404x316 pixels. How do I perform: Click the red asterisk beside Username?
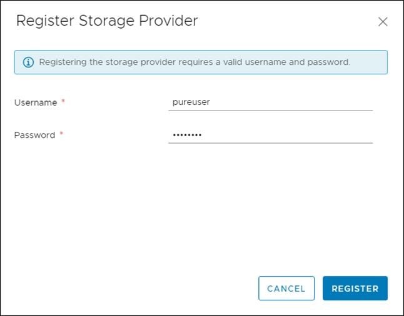tap(63, 102)
